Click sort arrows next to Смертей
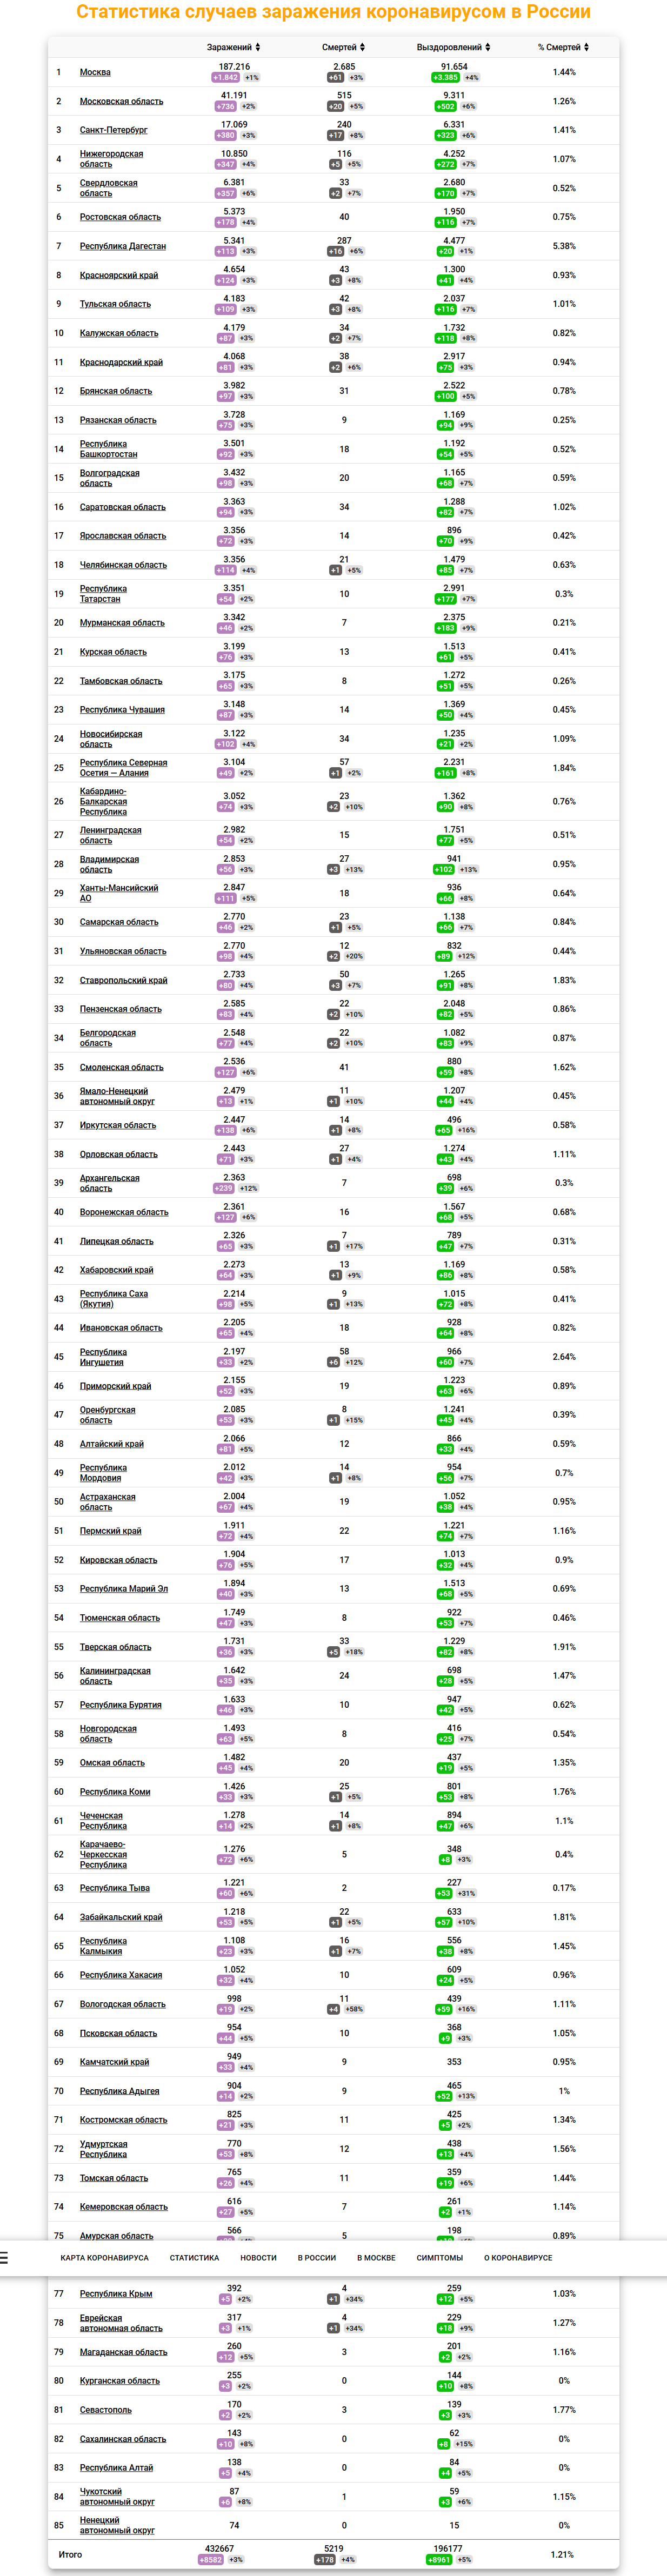 tap(362, 47)
